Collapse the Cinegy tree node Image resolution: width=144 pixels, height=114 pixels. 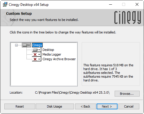tap(16, 45)
